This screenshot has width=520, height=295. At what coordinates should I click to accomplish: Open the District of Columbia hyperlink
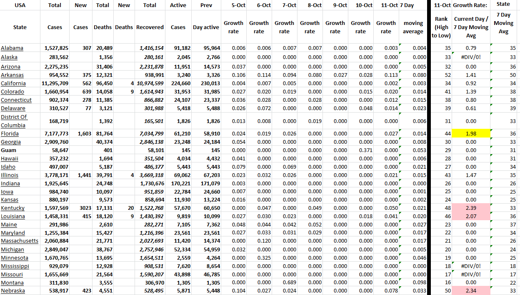tap(13, 121)
